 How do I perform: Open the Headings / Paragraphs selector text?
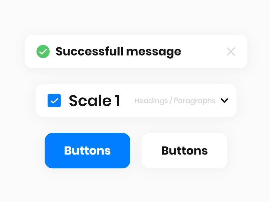175,101
